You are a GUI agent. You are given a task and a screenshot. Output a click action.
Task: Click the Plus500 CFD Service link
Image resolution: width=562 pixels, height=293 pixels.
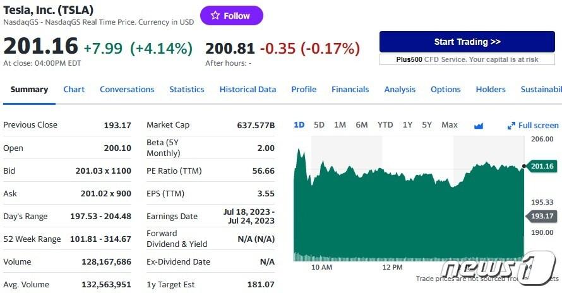point(467,59)
